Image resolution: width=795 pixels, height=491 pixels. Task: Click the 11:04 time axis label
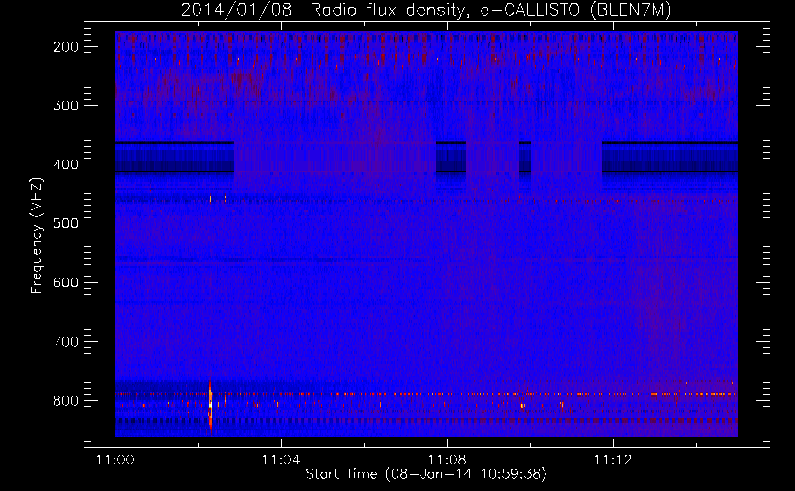tap(281, 460)
